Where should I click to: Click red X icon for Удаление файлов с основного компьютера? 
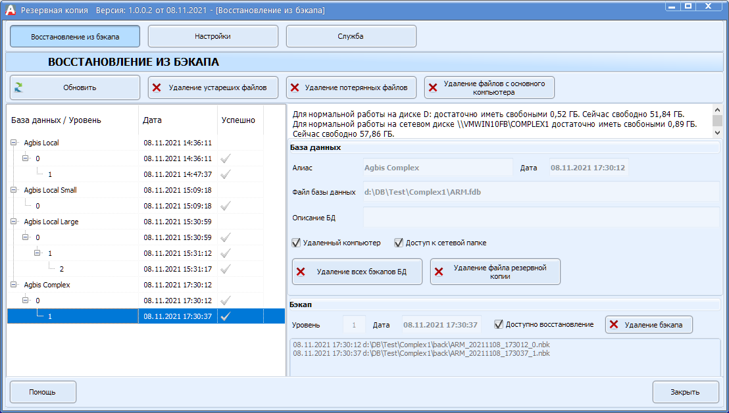pos(433,88)
